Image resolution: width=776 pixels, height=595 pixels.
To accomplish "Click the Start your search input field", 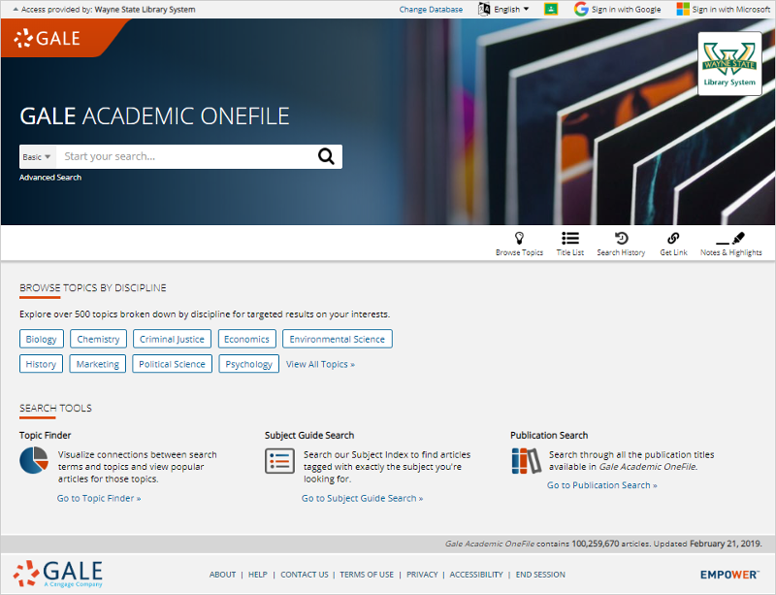I will pos(185,156).
